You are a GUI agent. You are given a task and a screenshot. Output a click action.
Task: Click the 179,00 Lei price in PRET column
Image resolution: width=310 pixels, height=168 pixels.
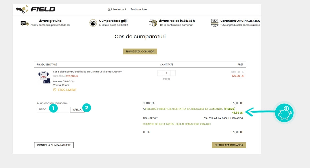point(238,76)
